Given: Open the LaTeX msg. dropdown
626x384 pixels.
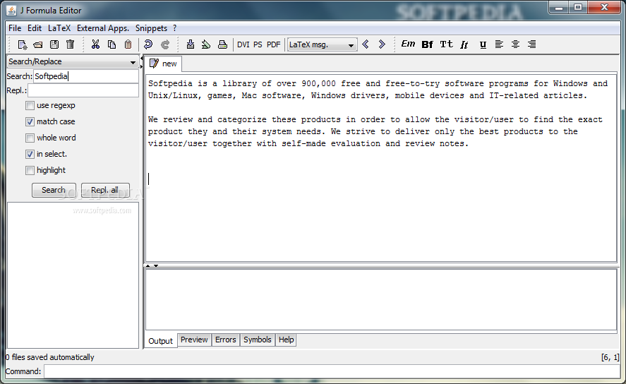Looking at the screenshot, I should [x=321, y=44].
